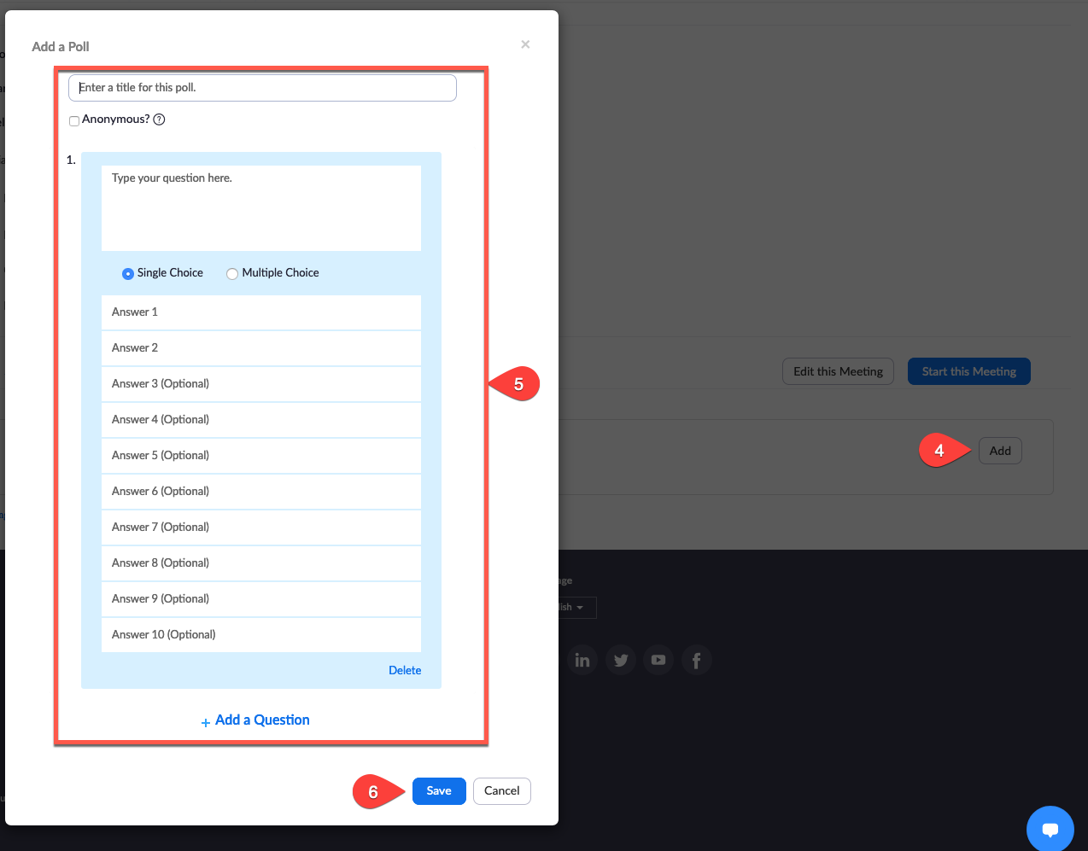Screen dimensions: 1088x851
Task: Choose the Multiple Choice radio option
Action: (x=232, y=274)
